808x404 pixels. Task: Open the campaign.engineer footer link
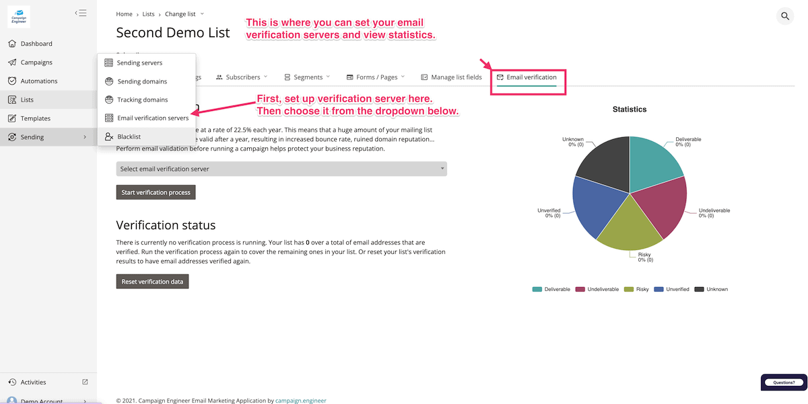(x=301, y=401)
